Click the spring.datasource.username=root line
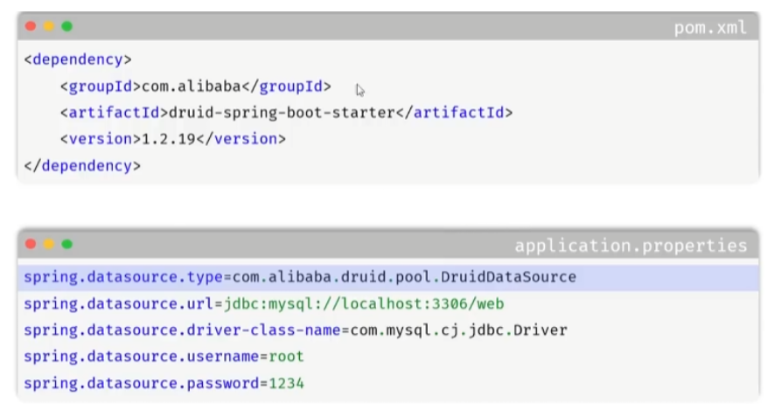 [x=164, y=357]
